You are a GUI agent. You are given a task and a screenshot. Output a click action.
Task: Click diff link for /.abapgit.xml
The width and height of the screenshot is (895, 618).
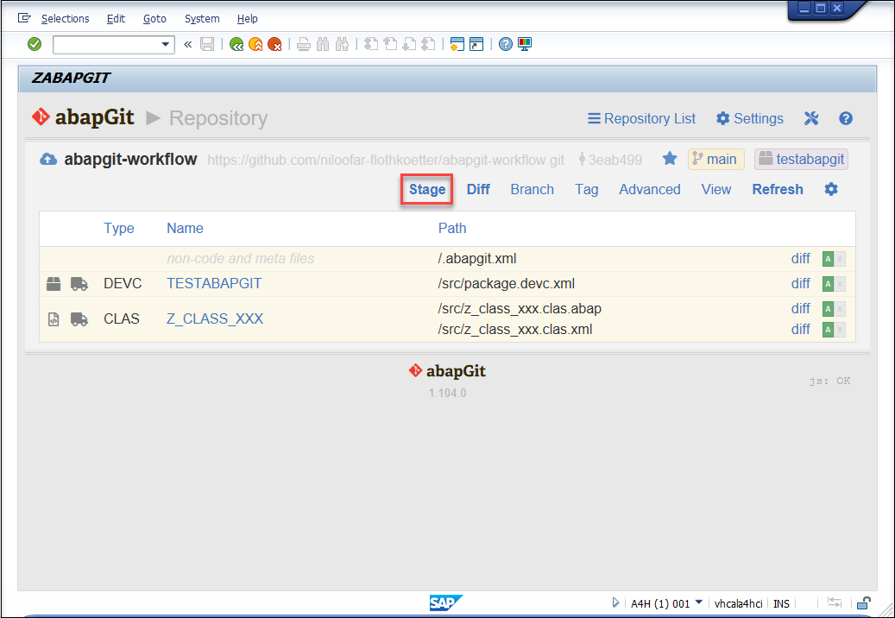click(800, 258)
